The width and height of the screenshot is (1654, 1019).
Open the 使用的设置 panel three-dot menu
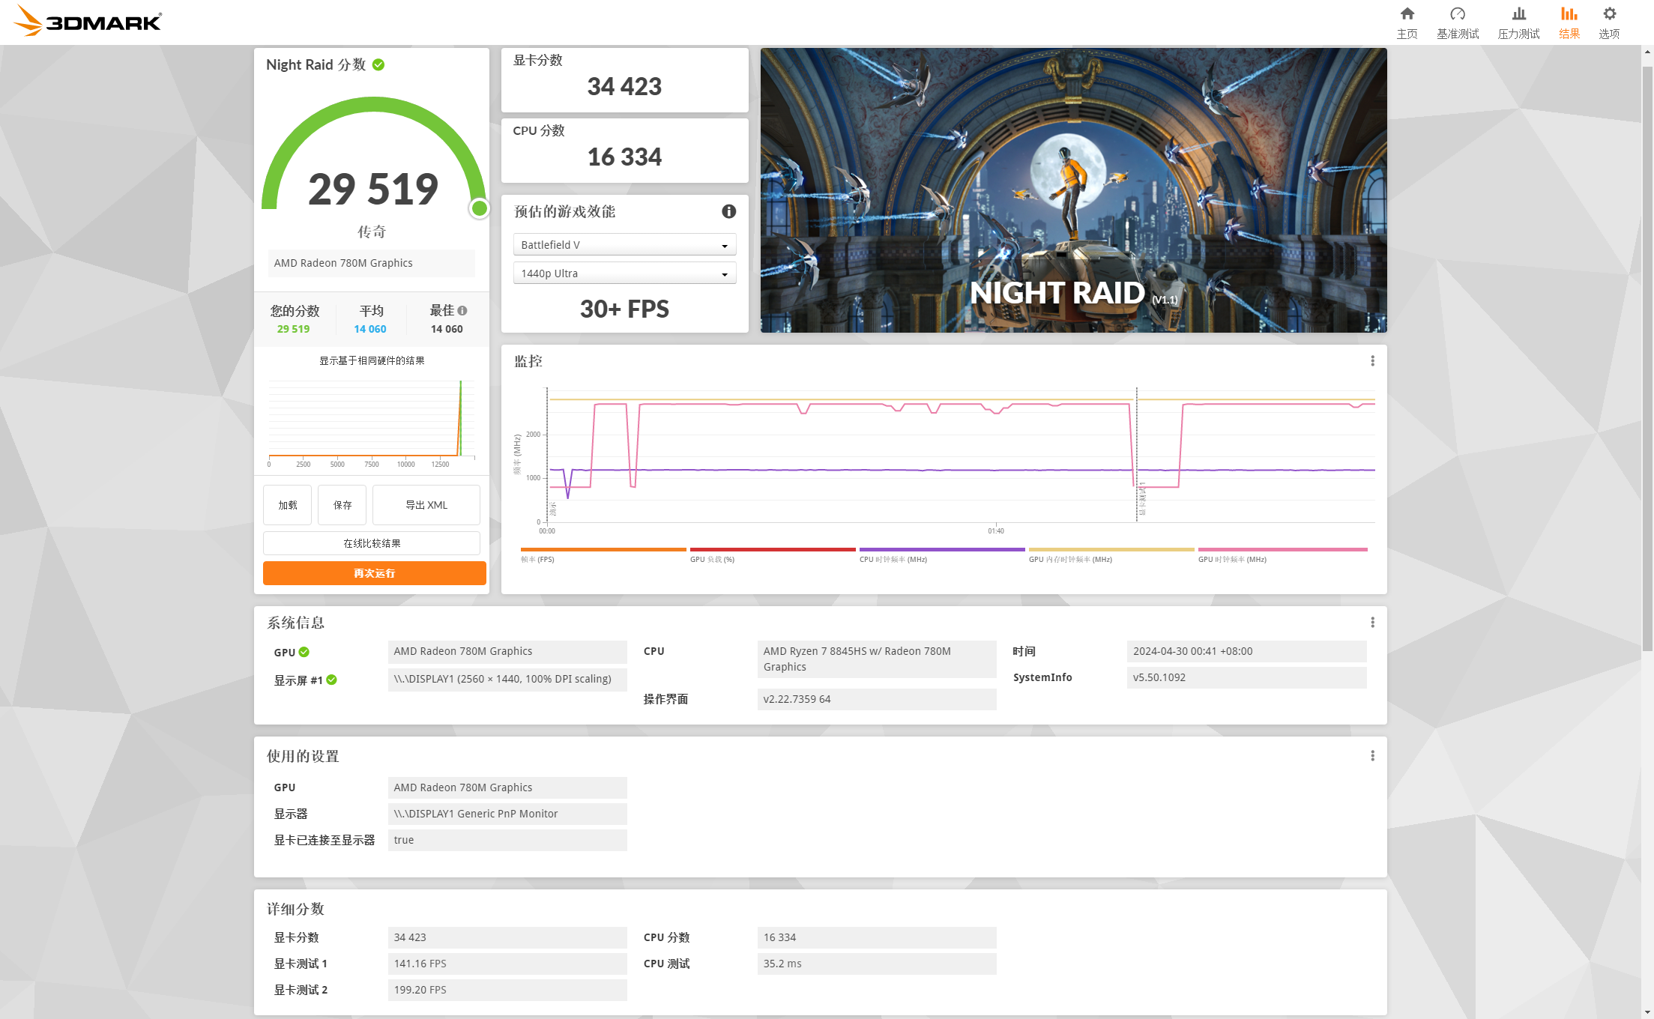tap(1372, 756)
